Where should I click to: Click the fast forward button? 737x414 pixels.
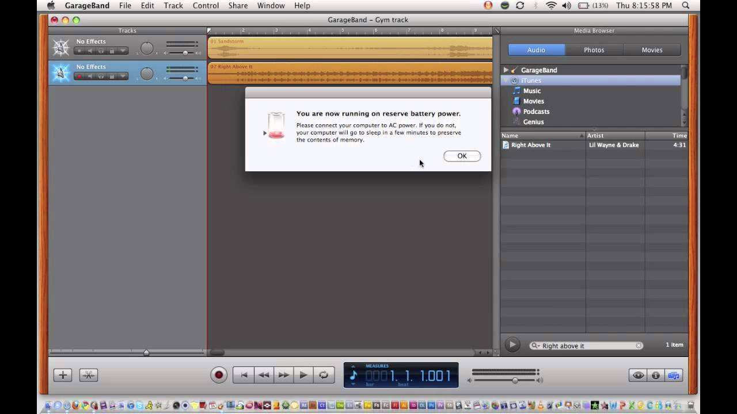284,375
